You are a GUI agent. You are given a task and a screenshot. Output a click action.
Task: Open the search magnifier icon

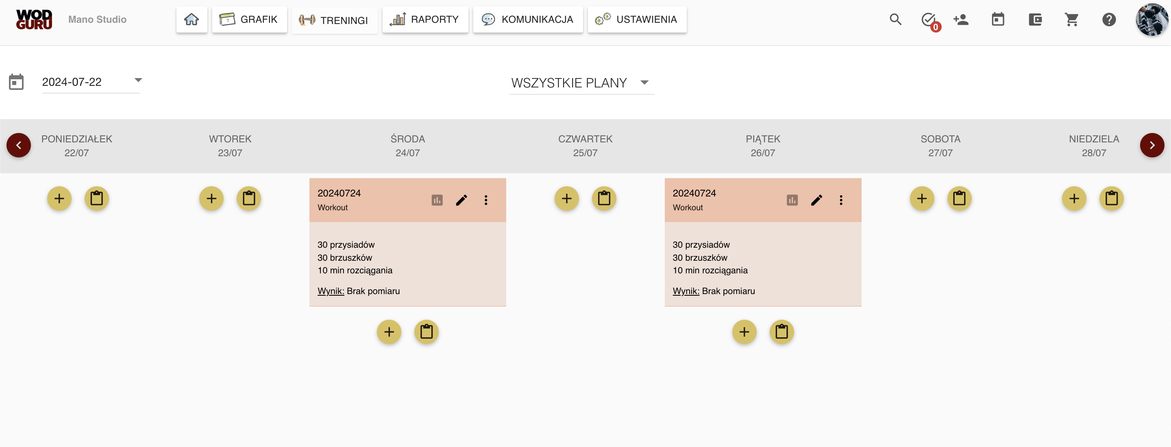pos(895,20)
